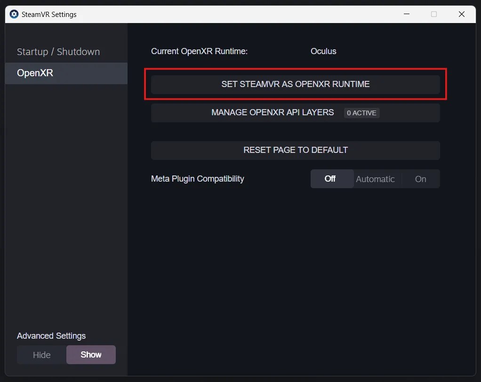
Task: Click the Oculus runtime name text
Action: click(323, 51)
